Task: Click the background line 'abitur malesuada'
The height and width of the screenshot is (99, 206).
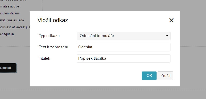Action: coord(12,20)
